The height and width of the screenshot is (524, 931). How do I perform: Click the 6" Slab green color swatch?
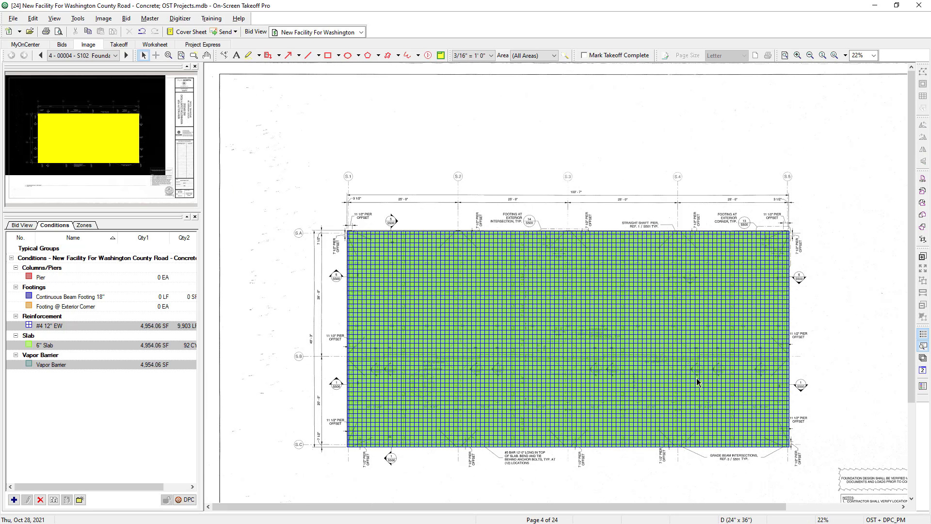pos(29,344)
